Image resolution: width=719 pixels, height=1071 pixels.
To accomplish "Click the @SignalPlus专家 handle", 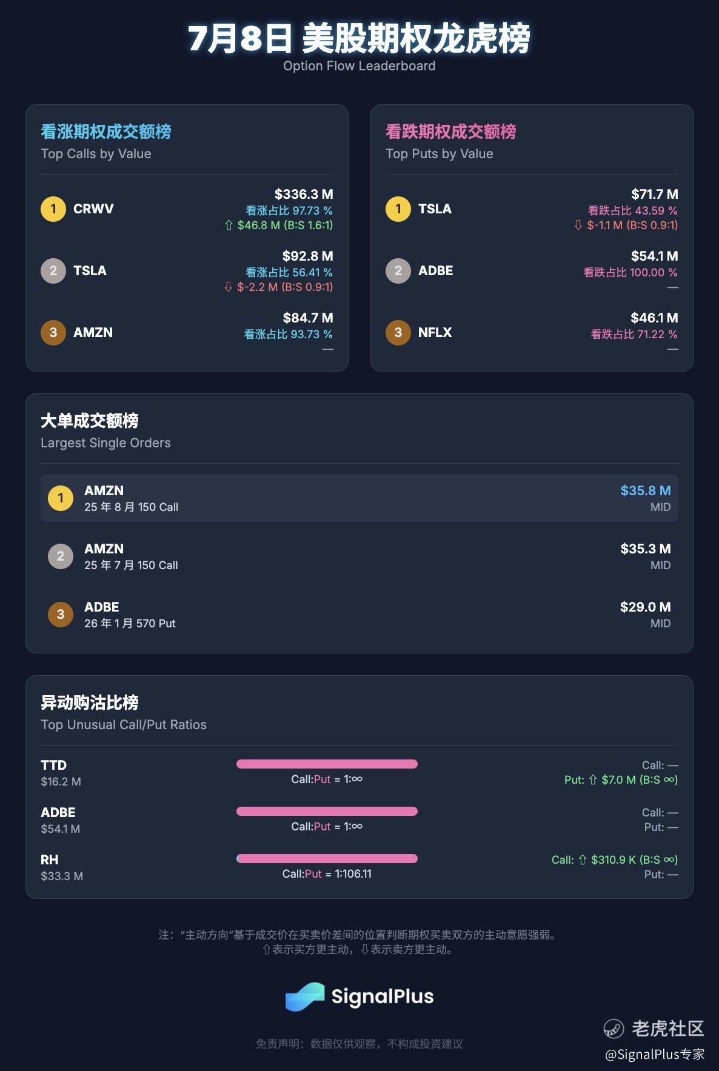I will click(x=655, y=1055).
